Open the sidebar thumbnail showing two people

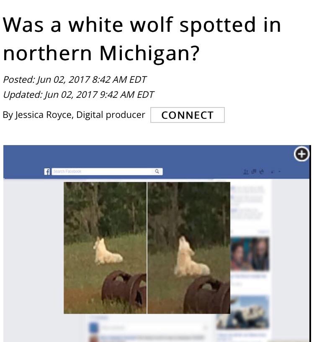pos(250,254)
